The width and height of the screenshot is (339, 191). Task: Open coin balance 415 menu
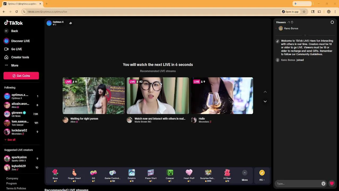point(262,176)
